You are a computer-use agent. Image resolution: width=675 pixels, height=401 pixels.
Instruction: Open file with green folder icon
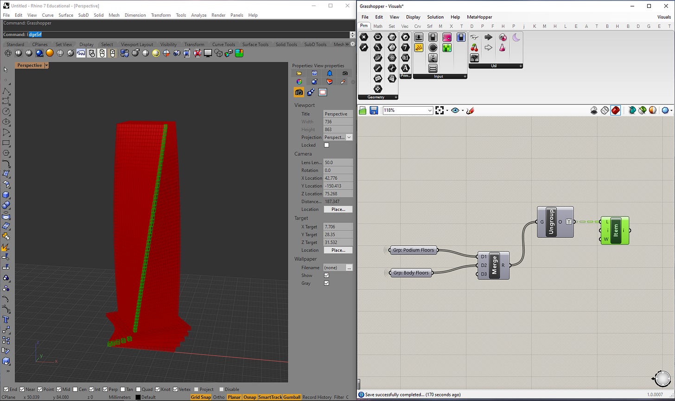pos(363,110)
